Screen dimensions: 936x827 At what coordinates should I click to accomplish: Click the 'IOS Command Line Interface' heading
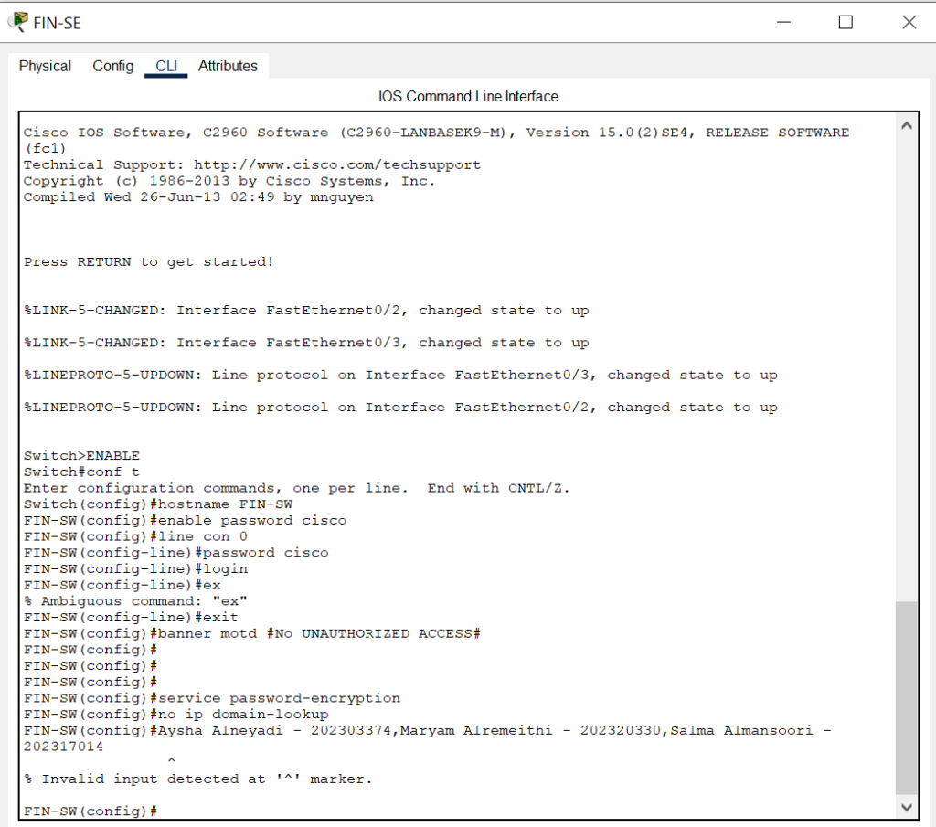click(468, 97)
